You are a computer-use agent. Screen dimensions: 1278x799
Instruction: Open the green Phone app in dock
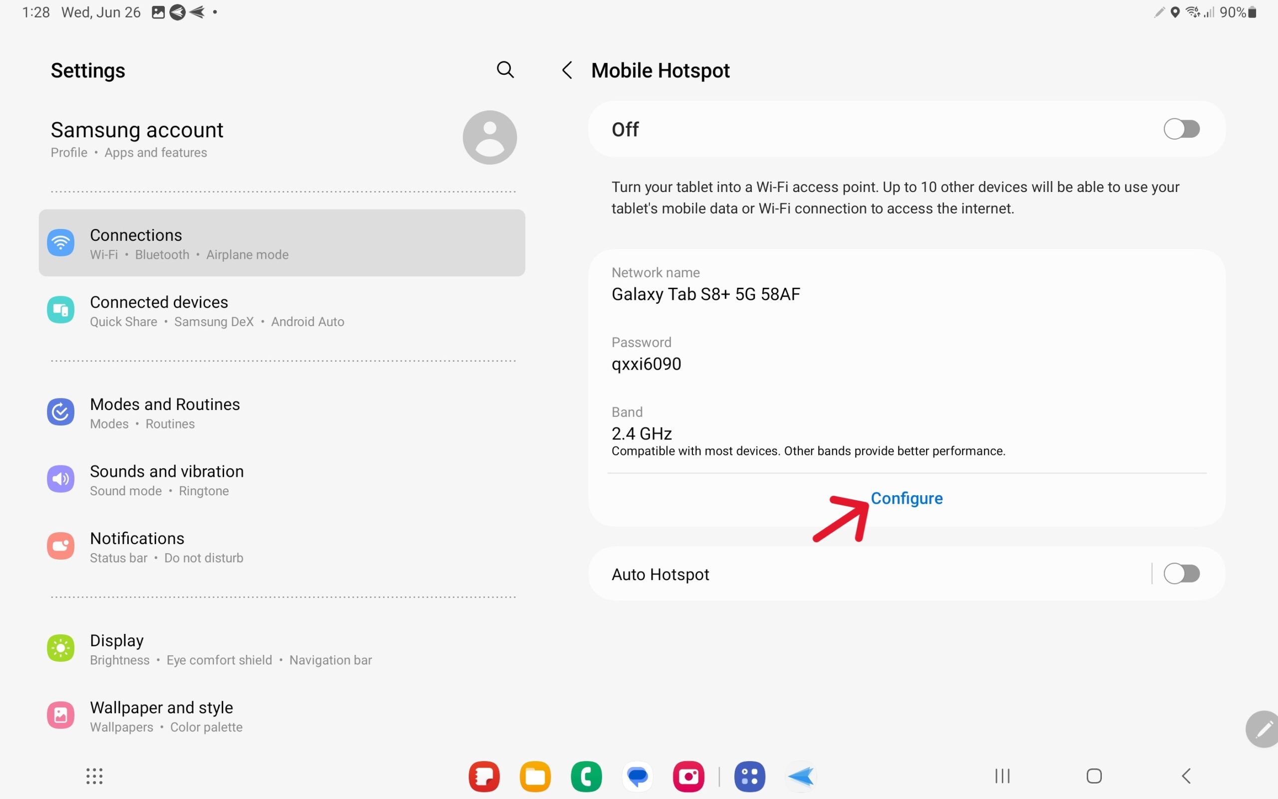pos(586,776)
